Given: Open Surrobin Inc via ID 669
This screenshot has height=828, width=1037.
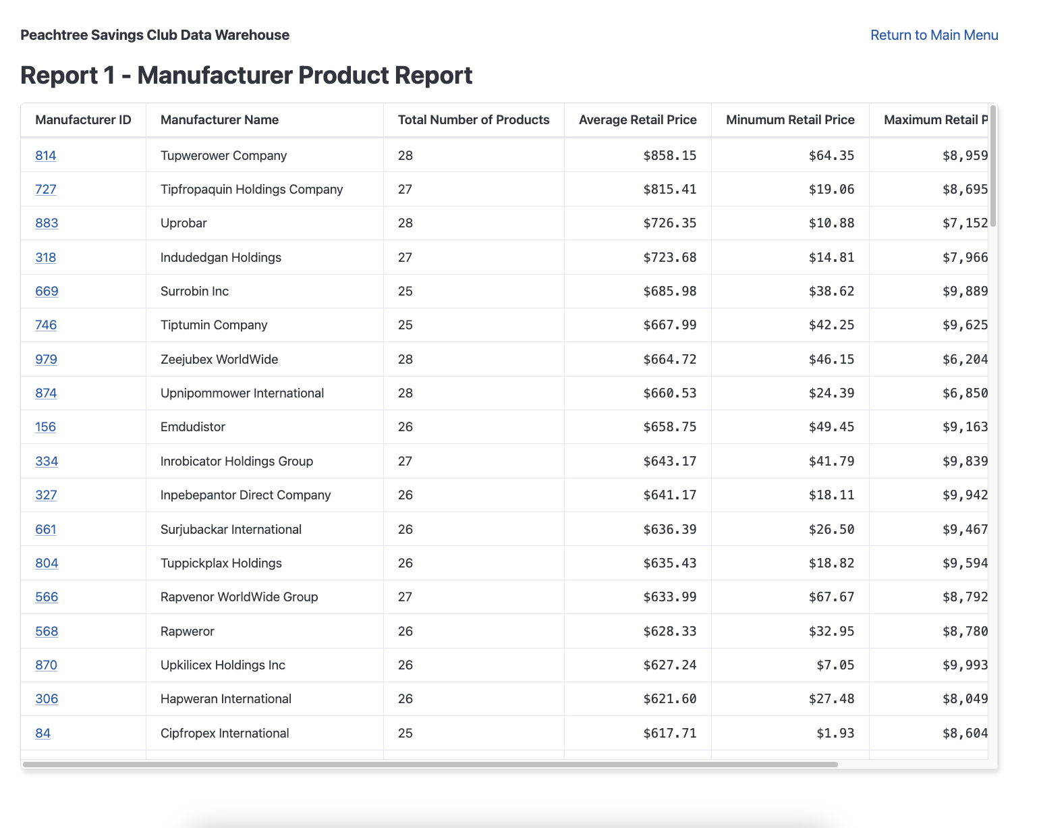Looking at the screenshot, I should click(x=45, y=291).
